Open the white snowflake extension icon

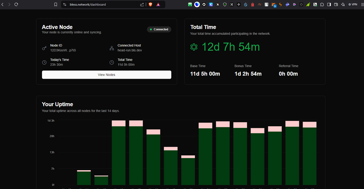239,4
